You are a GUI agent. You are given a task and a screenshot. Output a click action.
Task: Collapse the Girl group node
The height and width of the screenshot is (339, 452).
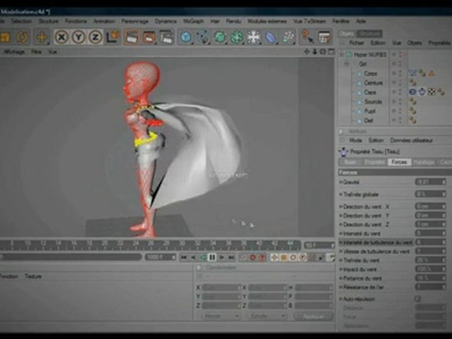tap(347, 64)
